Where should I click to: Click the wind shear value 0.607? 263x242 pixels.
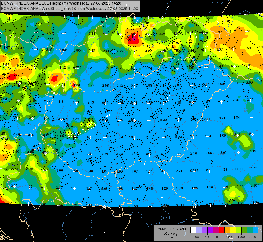coord(255,186)
